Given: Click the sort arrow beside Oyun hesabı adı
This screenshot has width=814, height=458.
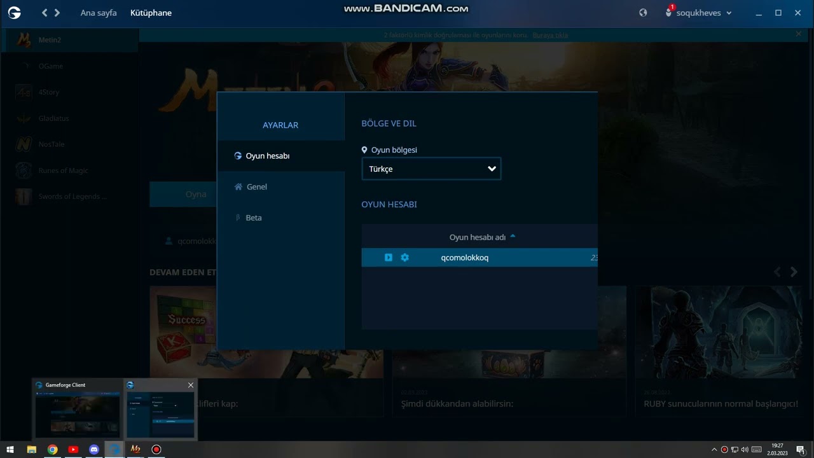Looking at the screenshot, I should pyautogui.click(x=513, y=236).
